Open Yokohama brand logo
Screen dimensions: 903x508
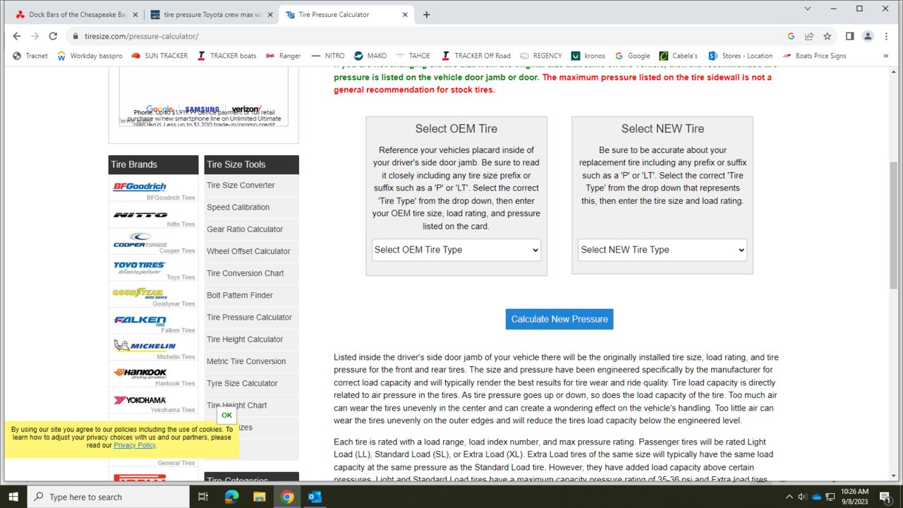coord(140,400)
